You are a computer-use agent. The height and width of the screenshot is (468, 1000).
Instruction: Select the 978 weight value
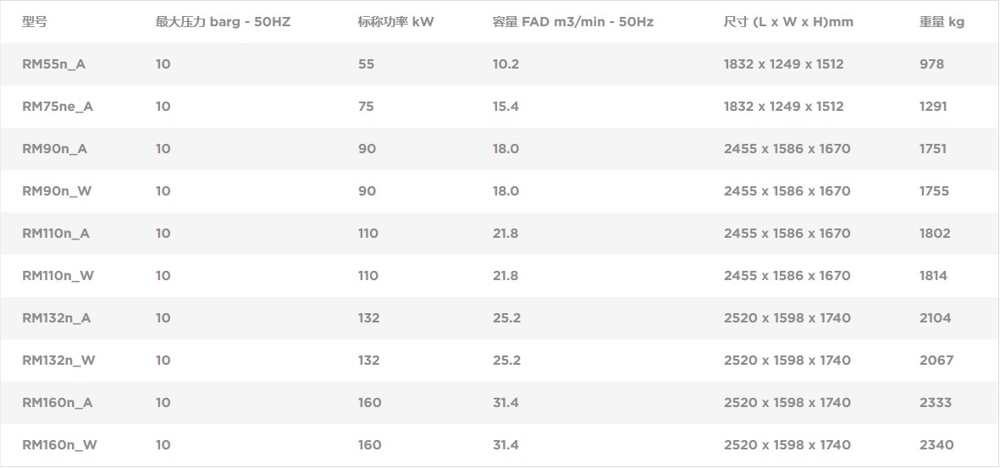point(931,63)
